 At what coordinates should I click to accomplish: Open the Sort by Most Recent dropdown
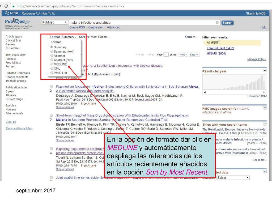tap(94, 37)
